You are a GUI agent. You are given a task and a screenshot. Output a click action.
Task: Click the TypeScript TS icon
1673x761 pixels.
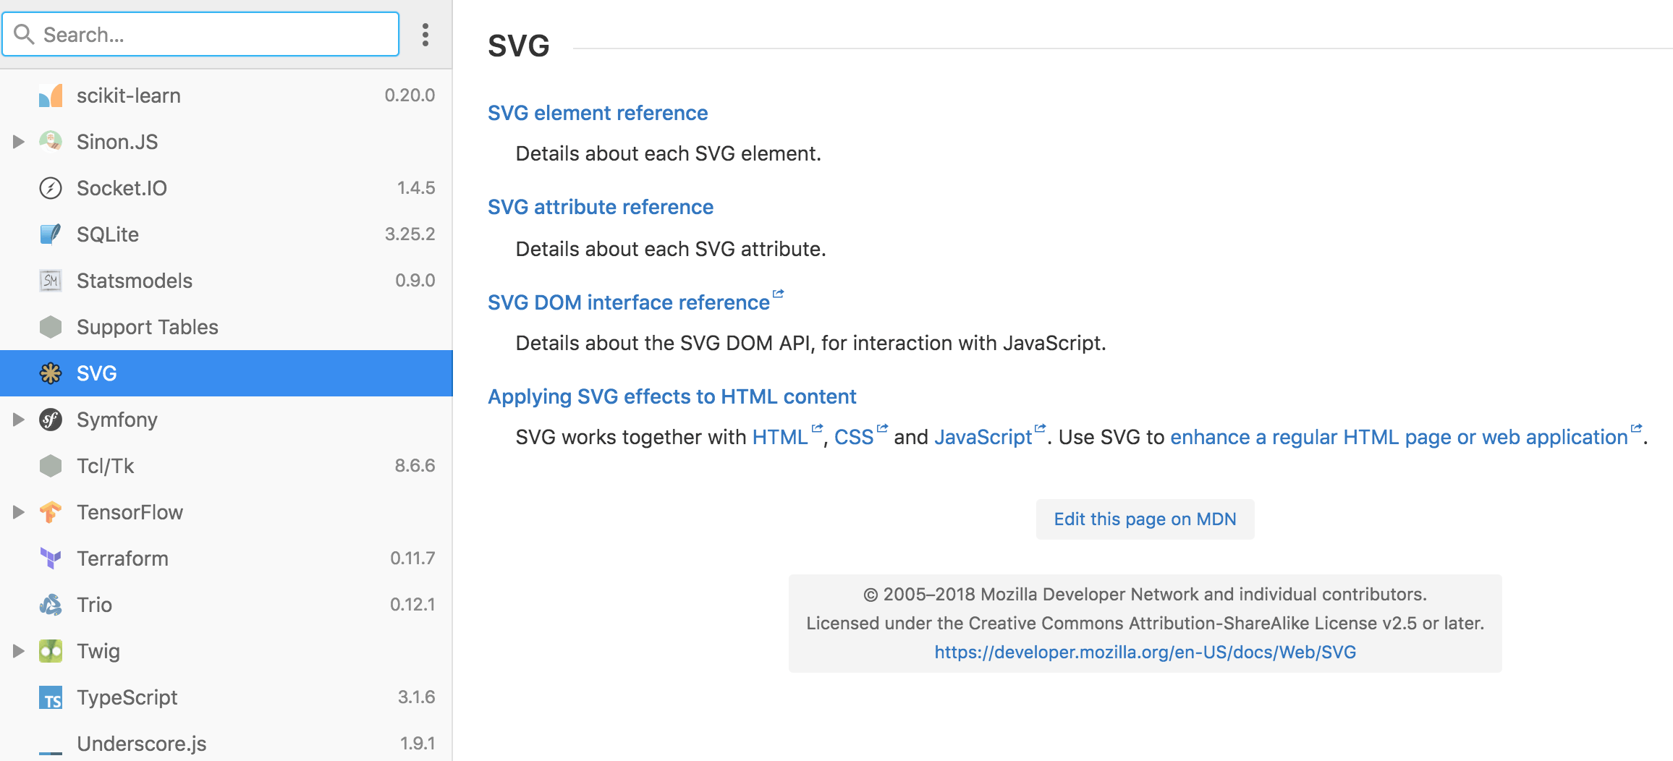[51, 697]
